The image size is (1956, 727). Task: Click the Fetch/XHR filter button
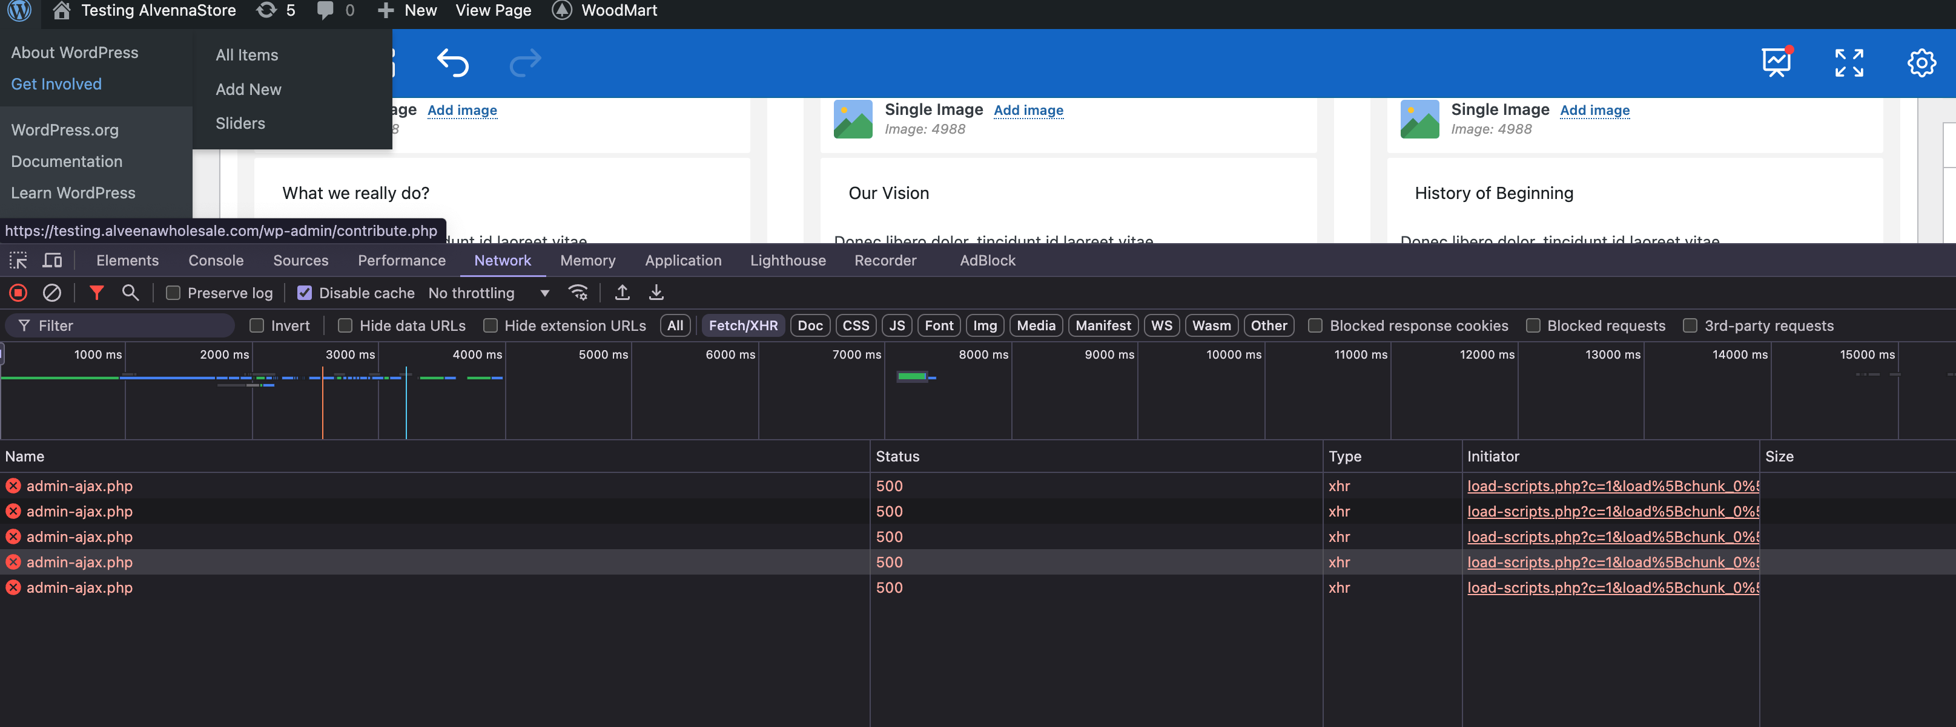(742, 326)
